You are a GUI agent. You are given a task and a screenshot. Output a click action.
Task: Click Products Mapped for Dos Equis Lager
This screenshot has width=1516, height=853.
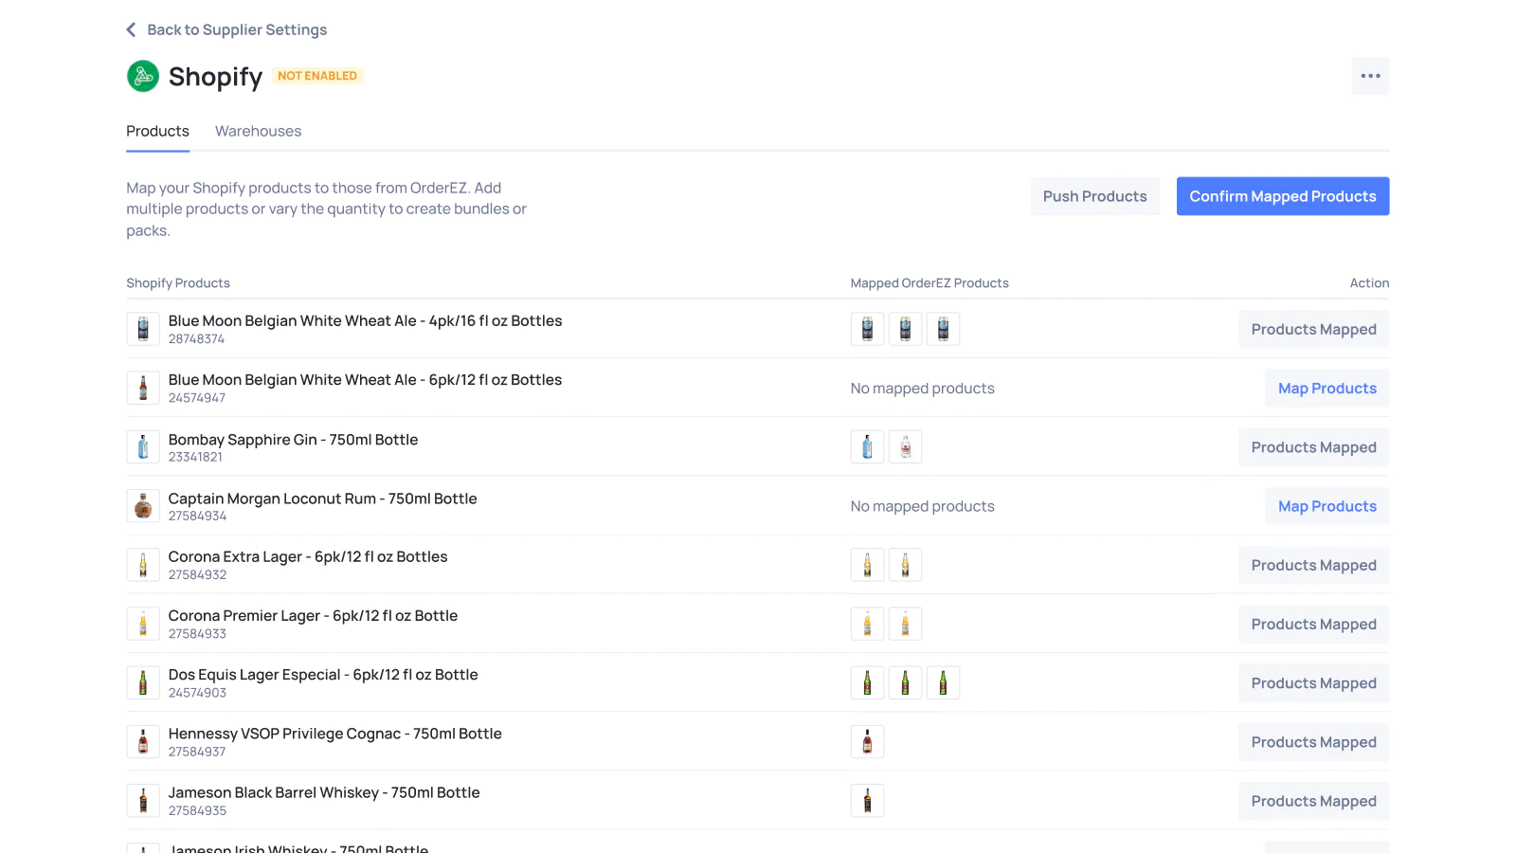tap(1313, 682)
